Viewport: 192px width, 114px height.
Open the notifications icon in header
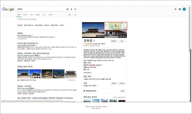pyautogui.click(x=180, y=9)
